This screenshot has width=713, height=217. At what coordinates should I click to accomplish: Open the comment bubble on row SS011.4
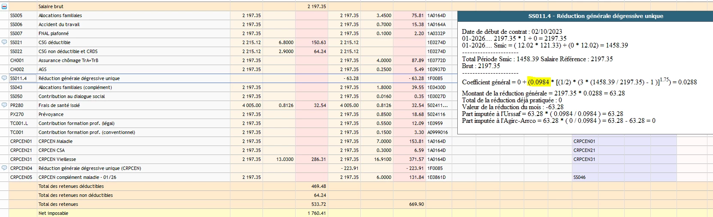[x=4, y=78]
